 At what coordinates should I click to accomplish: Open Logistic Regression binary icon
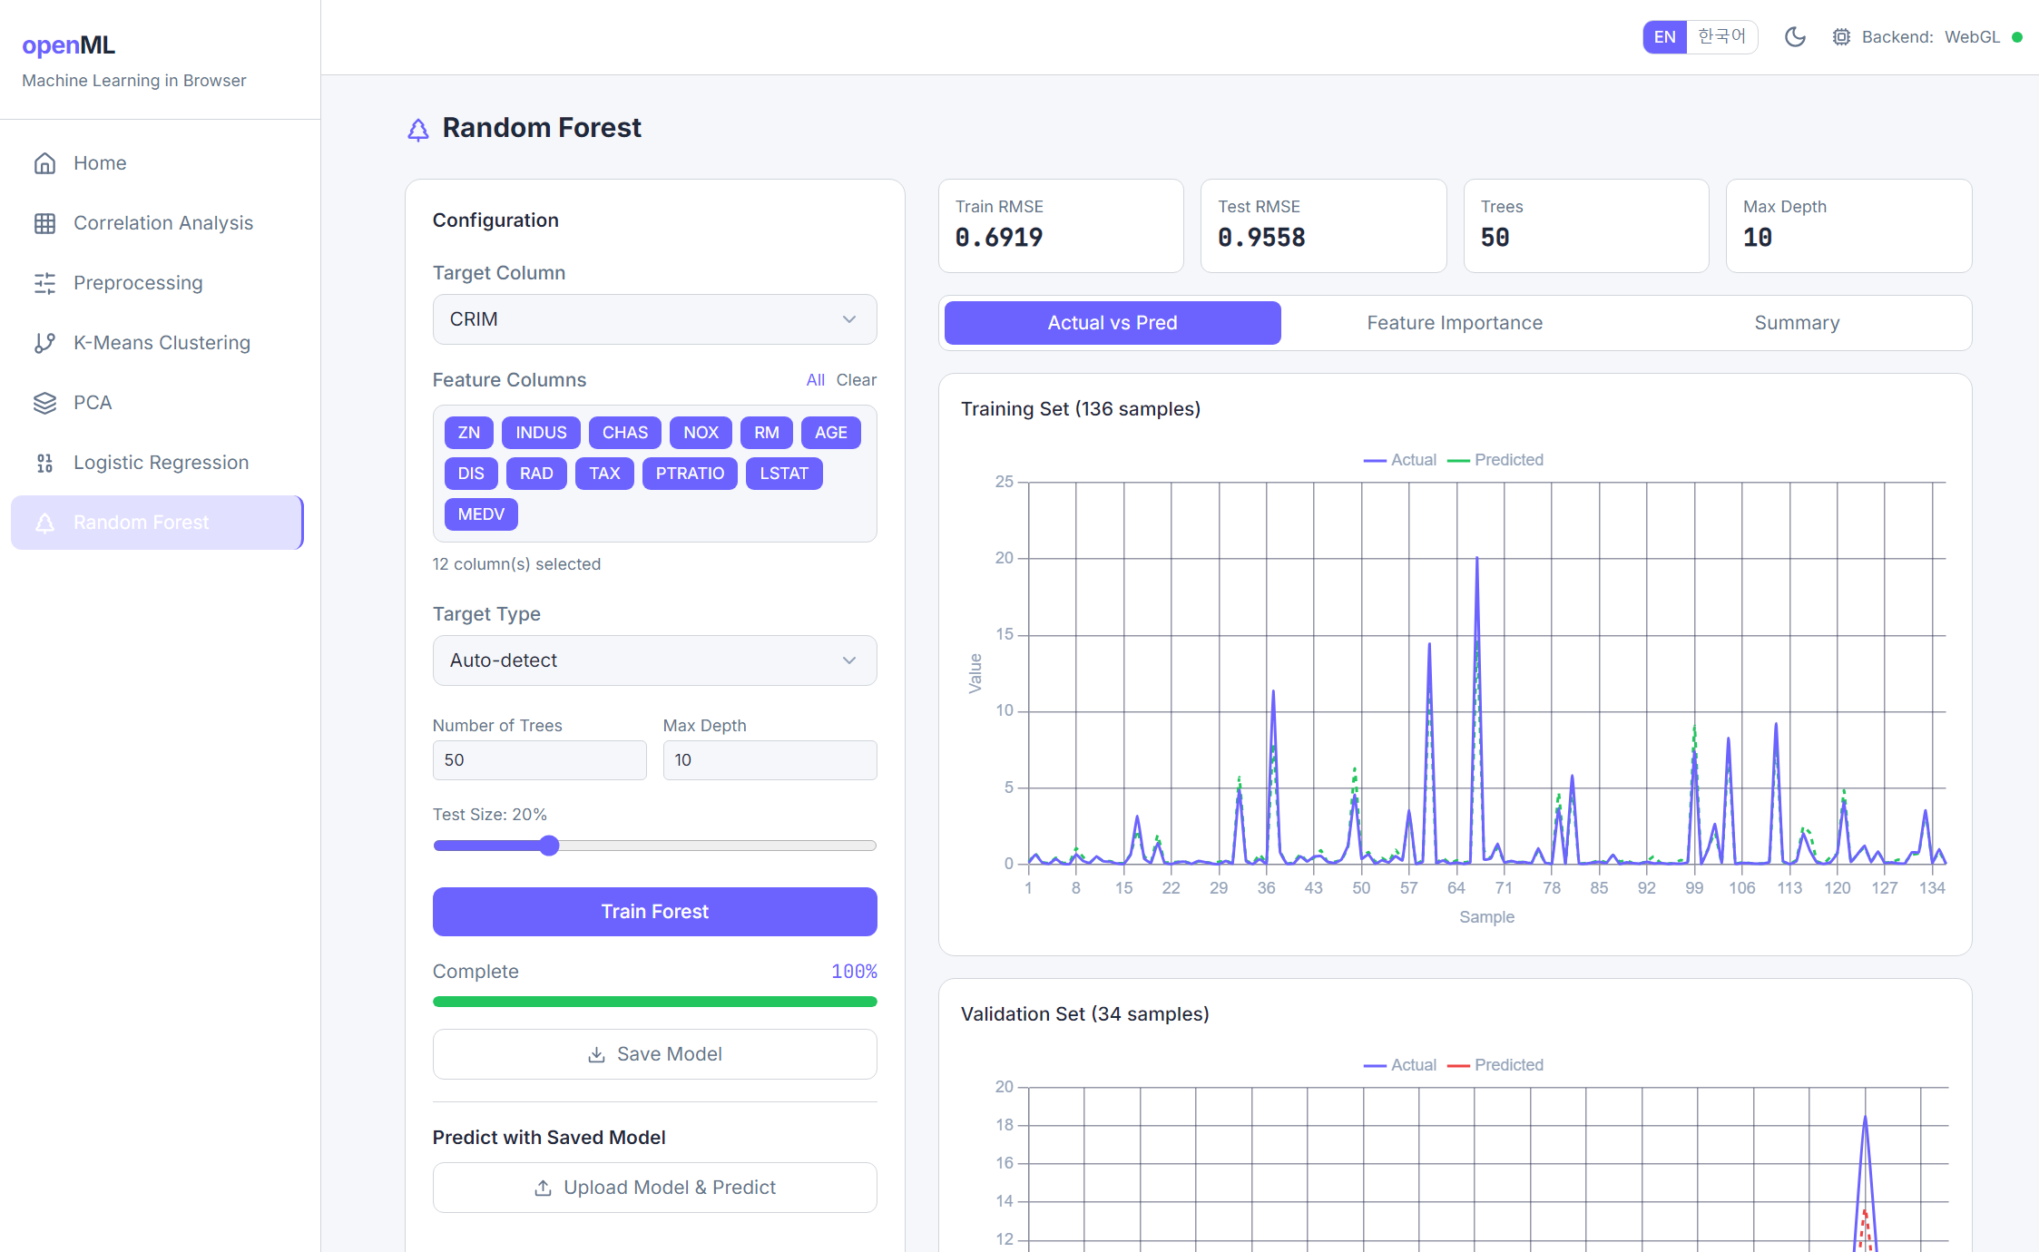[x=44, y=463]
